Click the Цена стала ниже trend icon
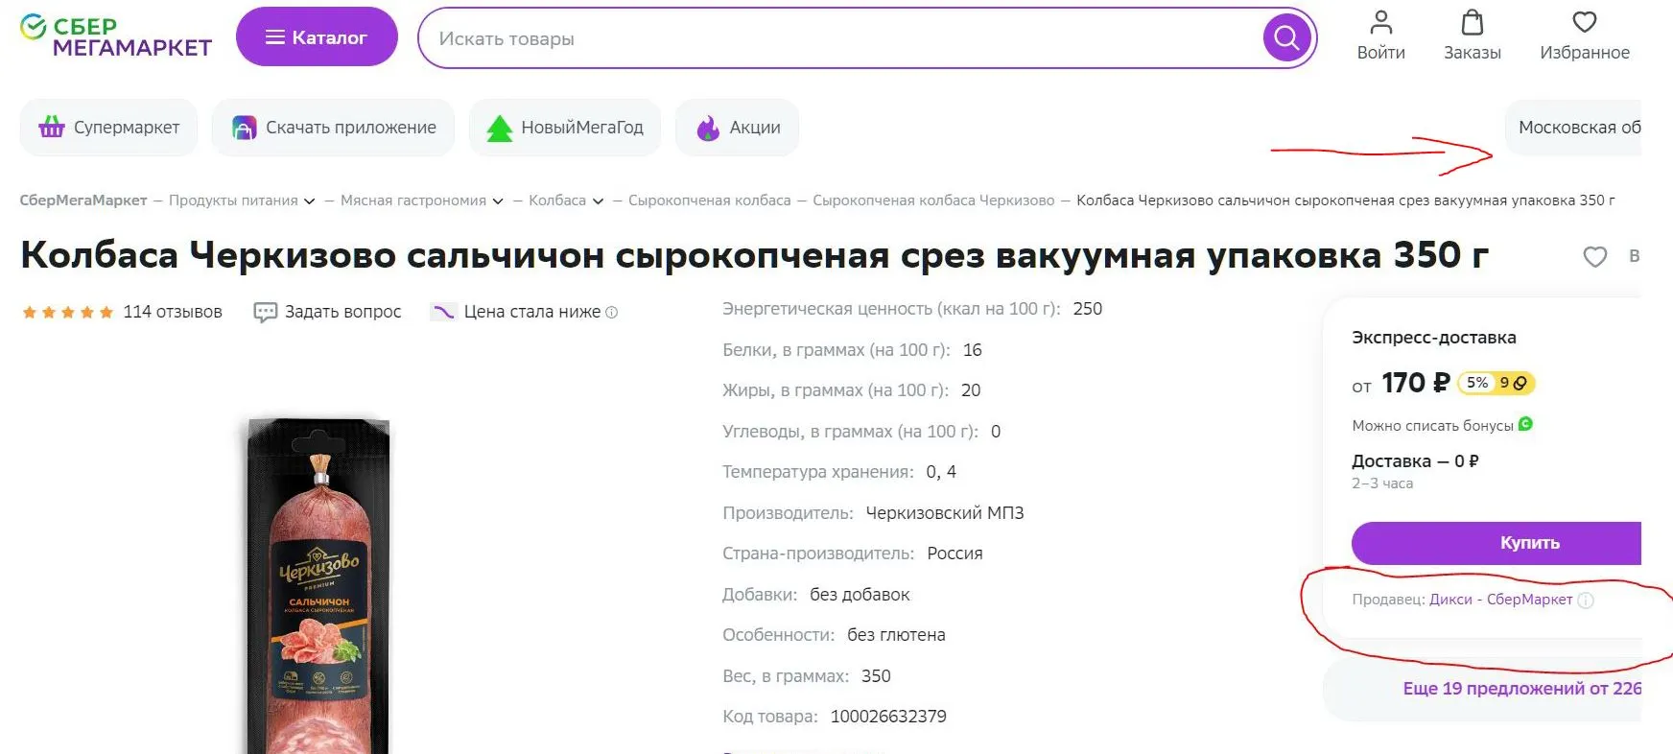The image size is (1673, 754). pos(443,312)
